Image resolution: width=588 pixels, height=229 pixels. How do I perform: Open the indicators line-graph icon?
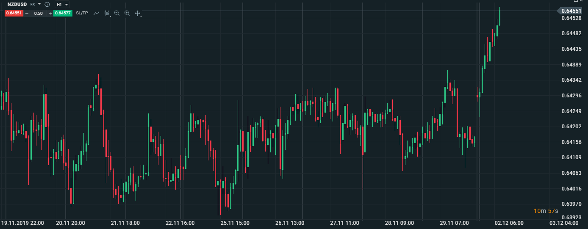[97, 13]
